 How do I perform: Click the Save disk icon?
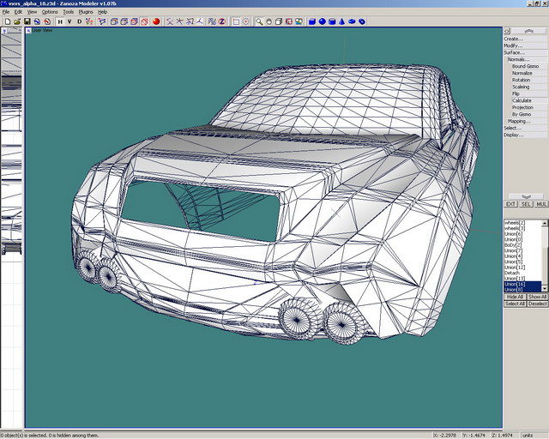coord(27,21)
